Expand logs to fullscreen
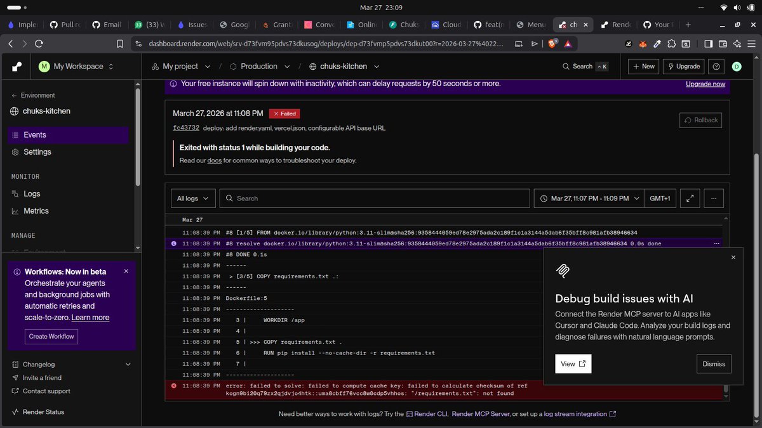This screenshot has height=428, width=762. tap(690, 198)
